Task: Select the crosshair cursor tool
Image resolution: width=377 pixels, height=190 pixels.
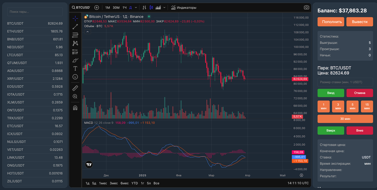Action: 75,18
